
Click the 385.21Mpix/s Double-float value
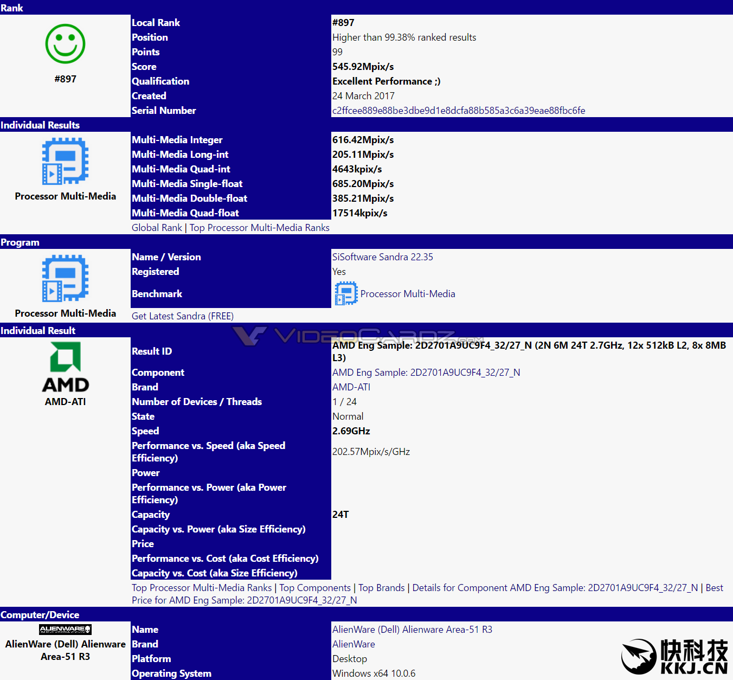(363, 198)
